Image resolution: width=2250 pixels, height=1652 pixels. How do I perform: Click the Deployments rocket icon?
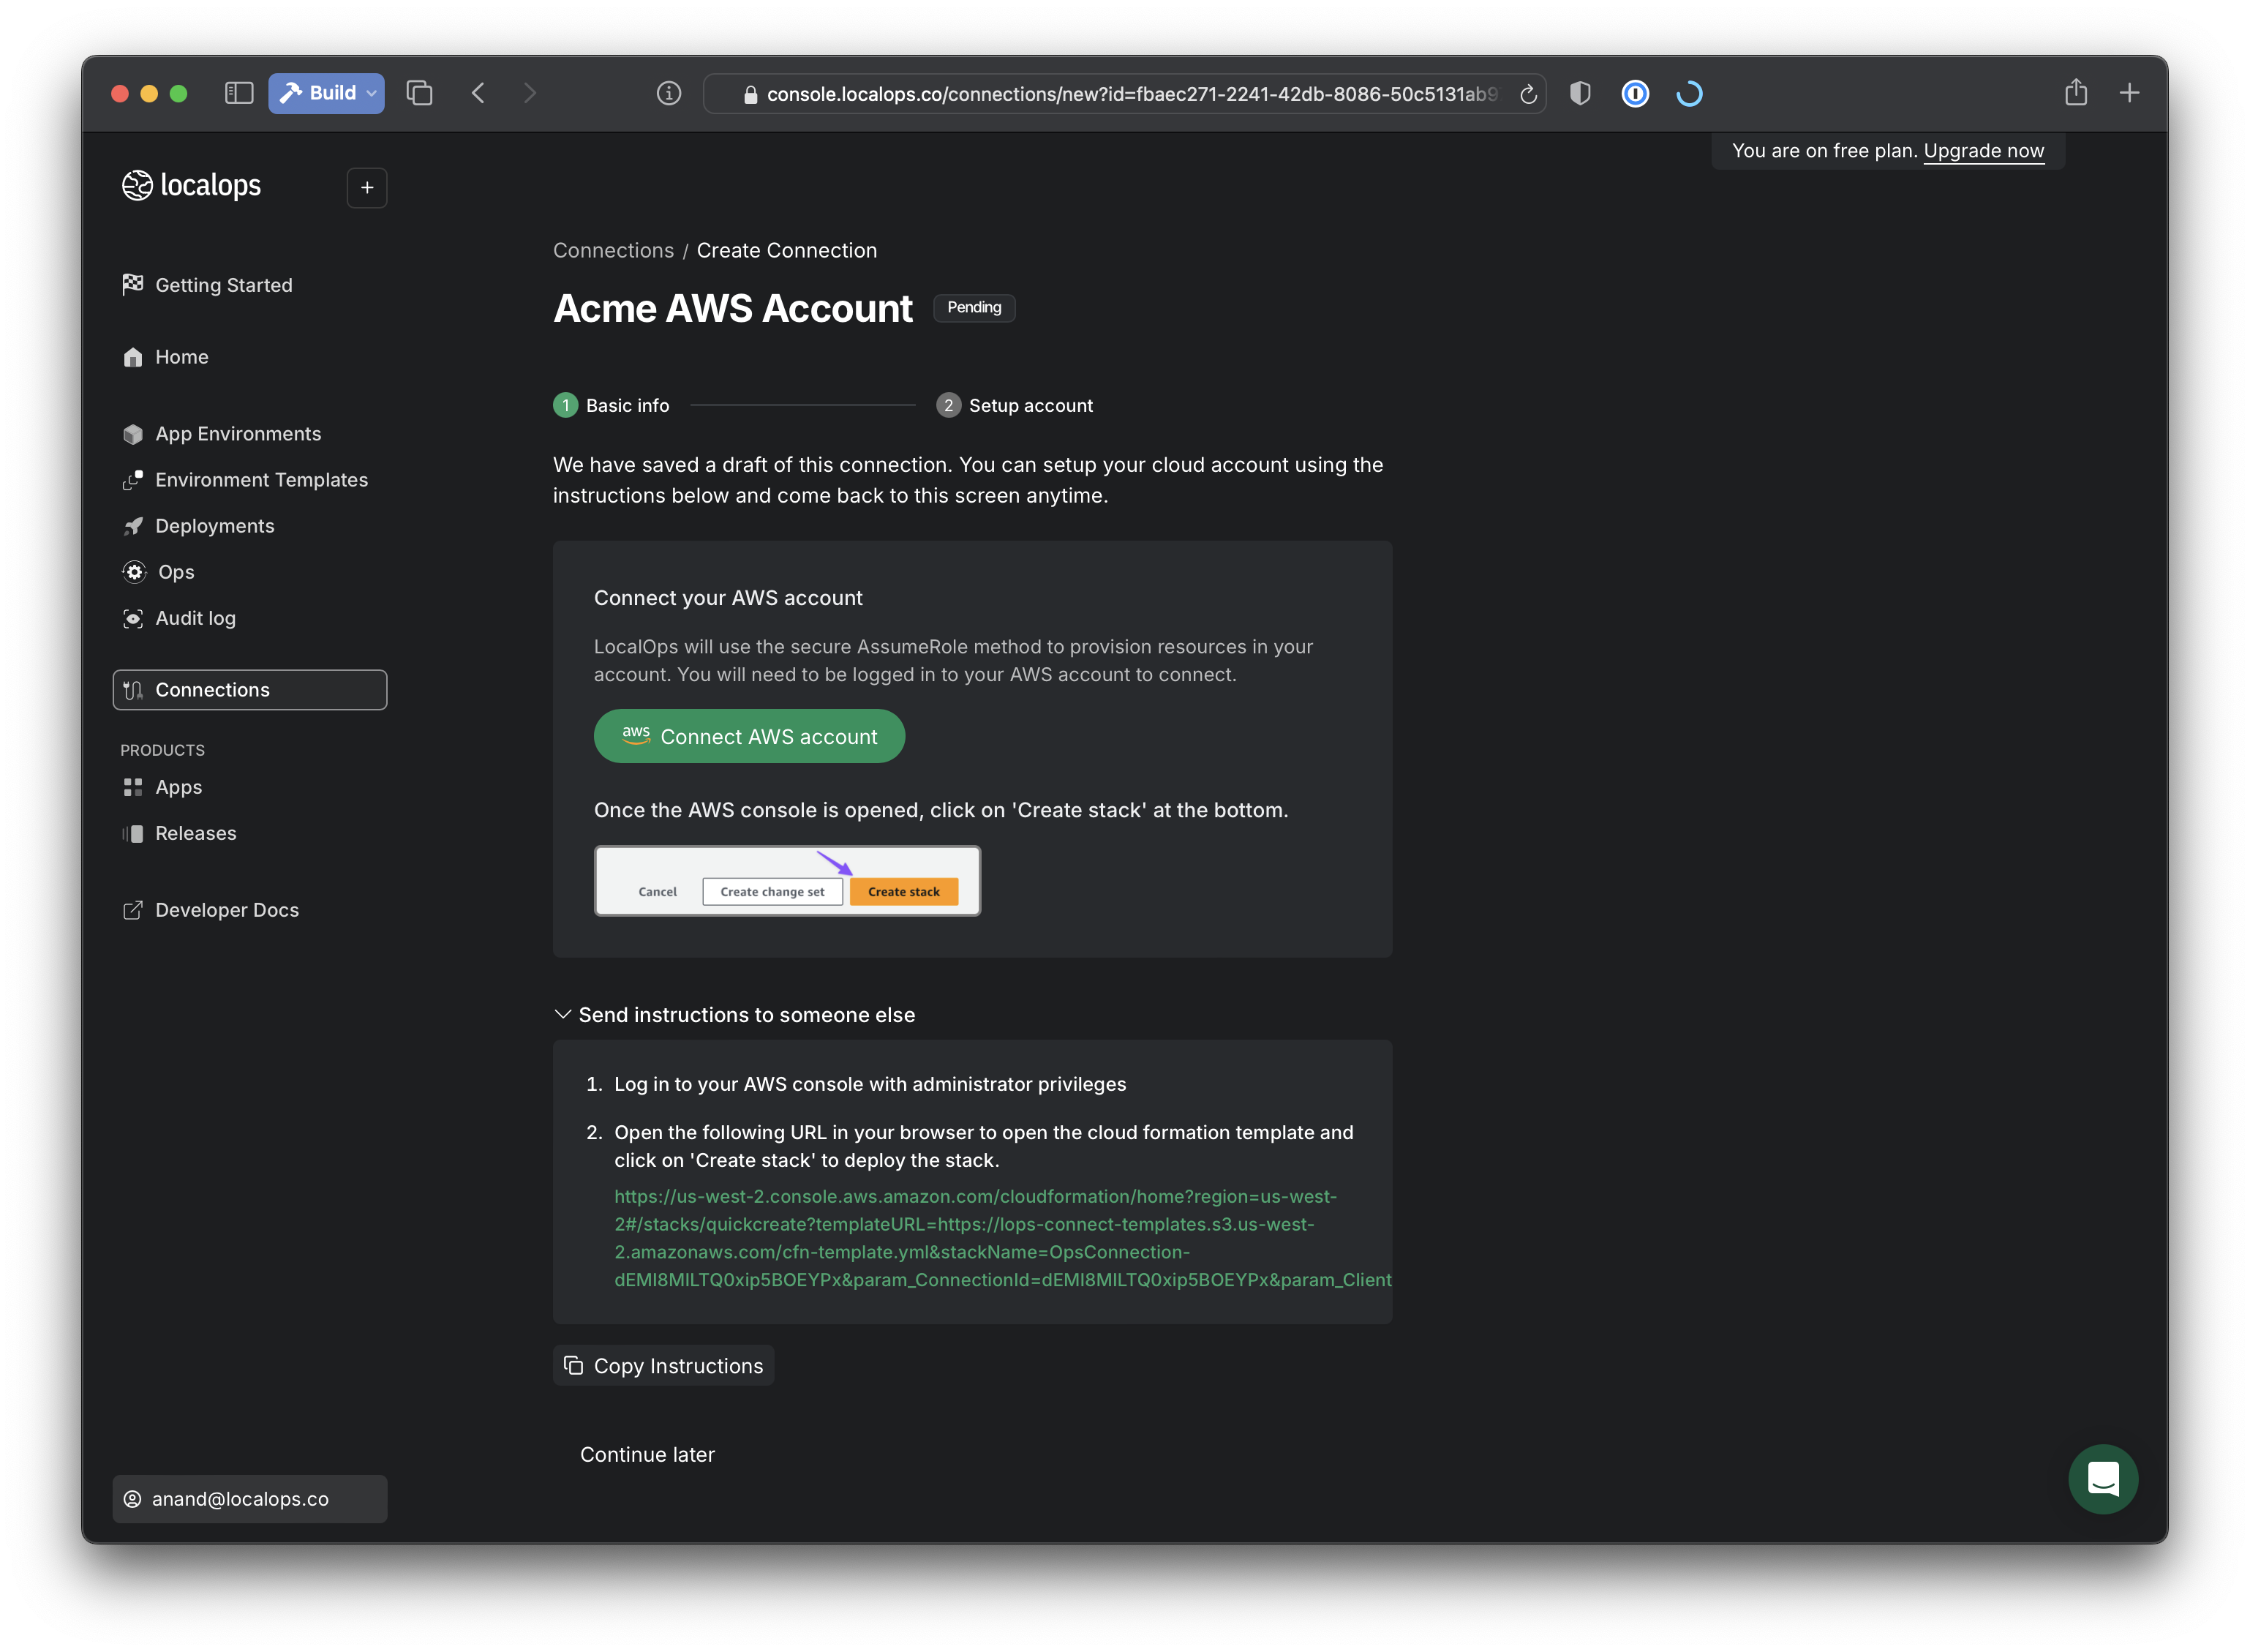pyautogui.click(x=133, y=526)
